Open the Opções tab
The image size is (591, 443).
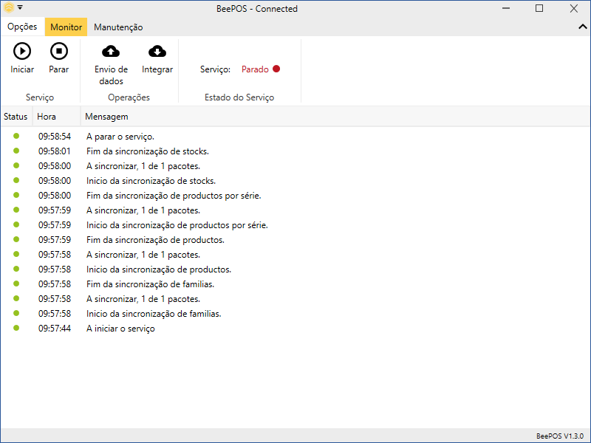click(x=22, y=27)
